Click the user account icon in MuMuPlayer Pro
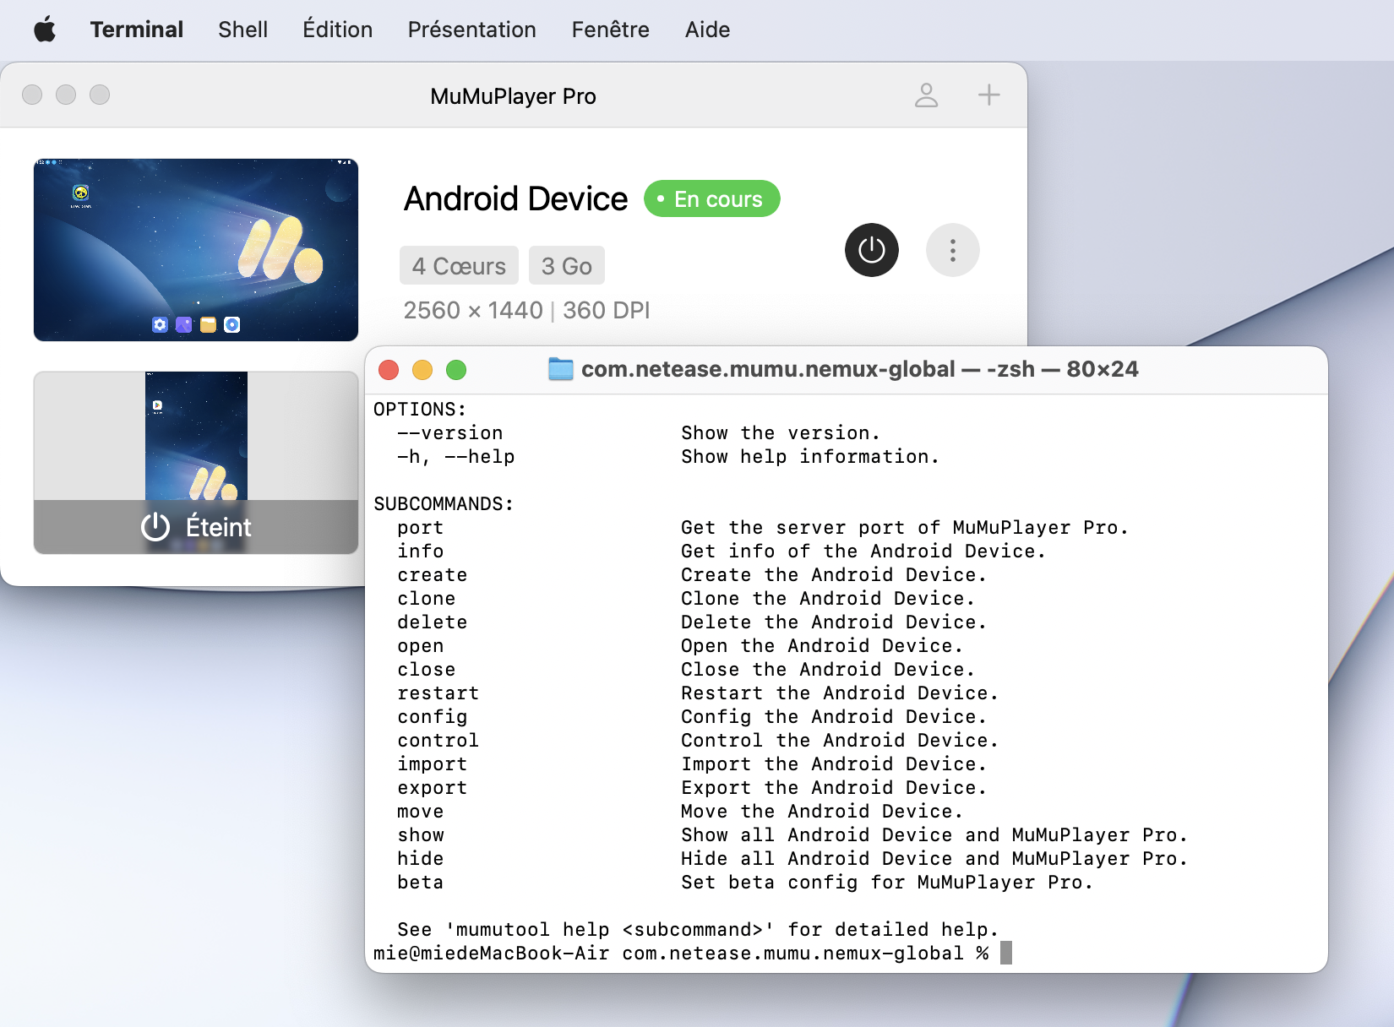Viewport: 1394px width, 1027px height. (x=927, y=95)
